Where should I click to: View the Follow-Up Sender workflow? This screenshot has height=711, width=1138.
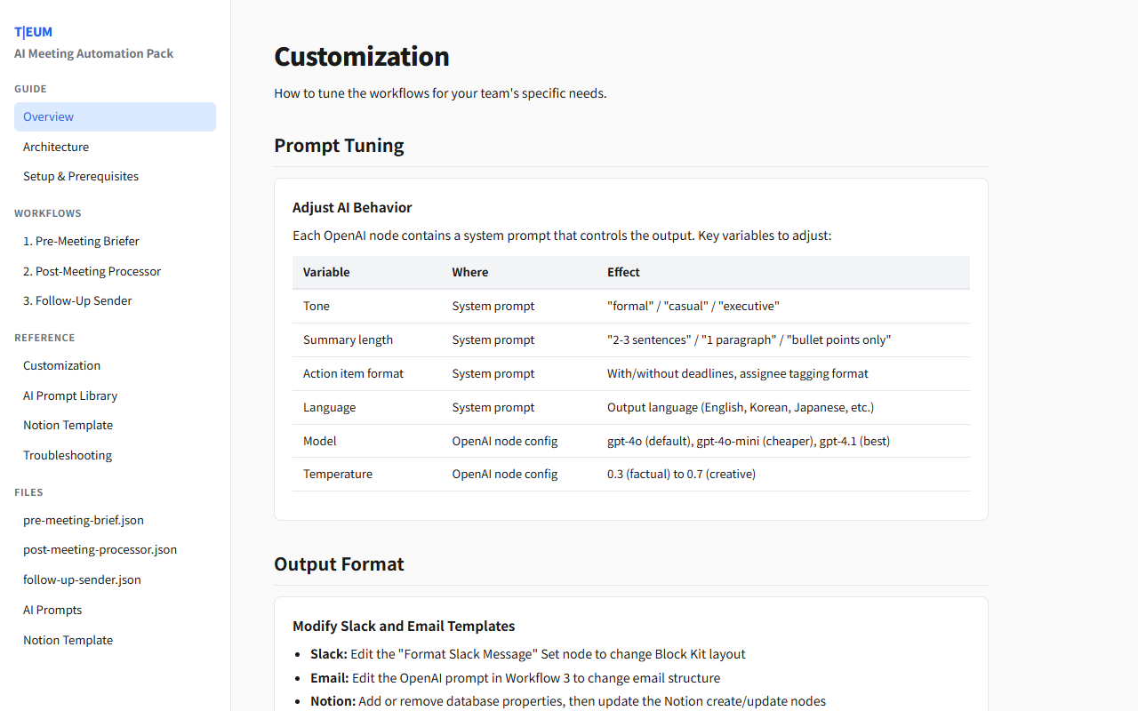[x=77, y=300]
